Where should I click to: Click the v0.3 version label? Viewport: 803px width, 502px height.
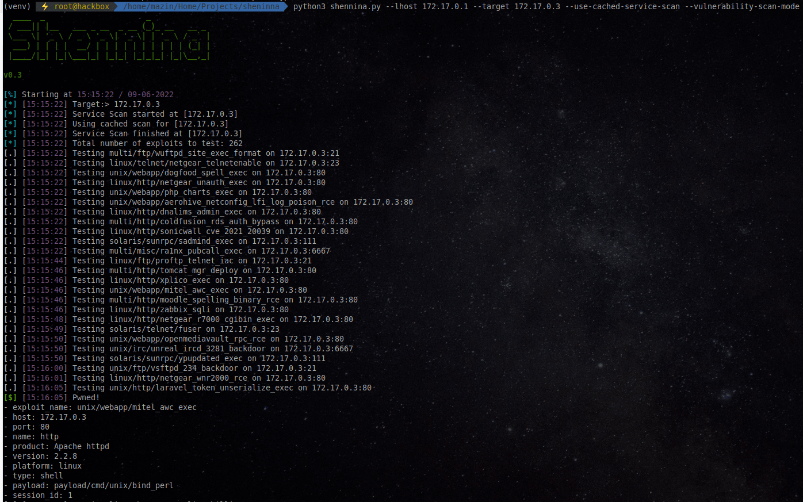[x=13, y=75]
